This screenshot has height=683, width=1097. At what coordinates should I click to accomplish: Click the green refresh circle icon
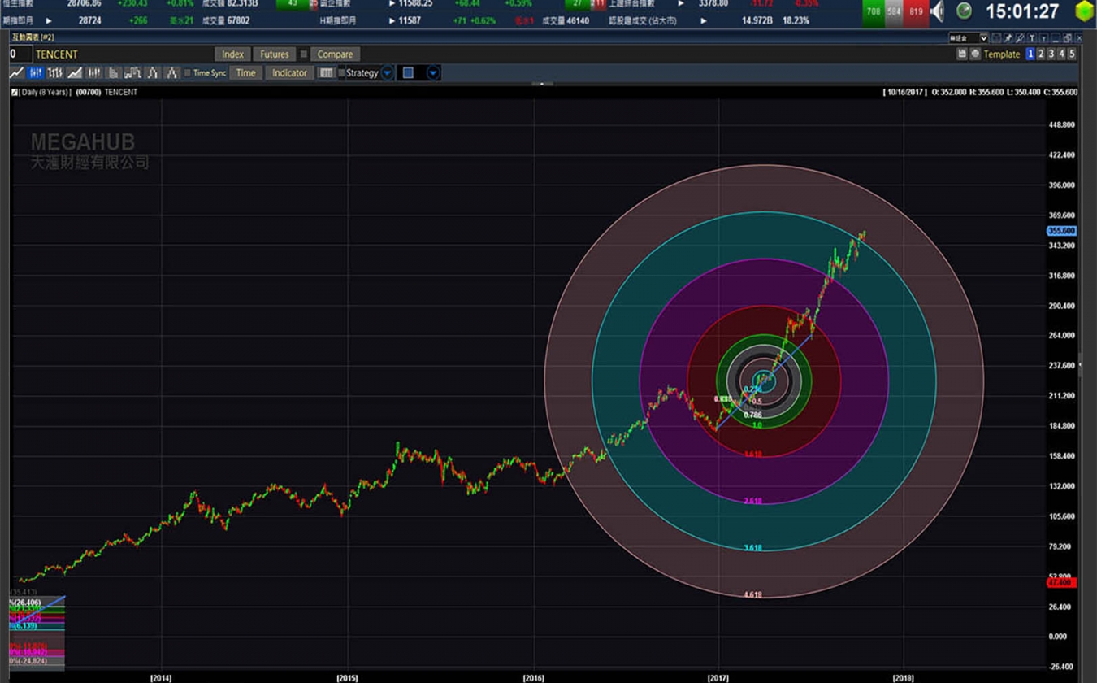coord(964,11)
